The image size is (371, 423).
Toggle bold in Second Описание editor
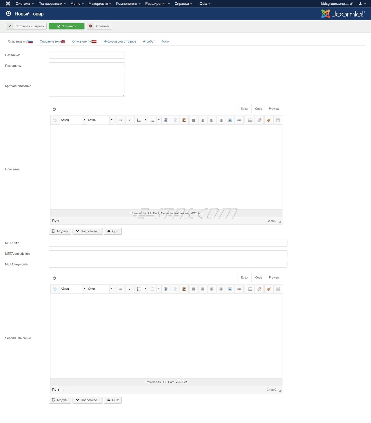click(x=121, y=289)
